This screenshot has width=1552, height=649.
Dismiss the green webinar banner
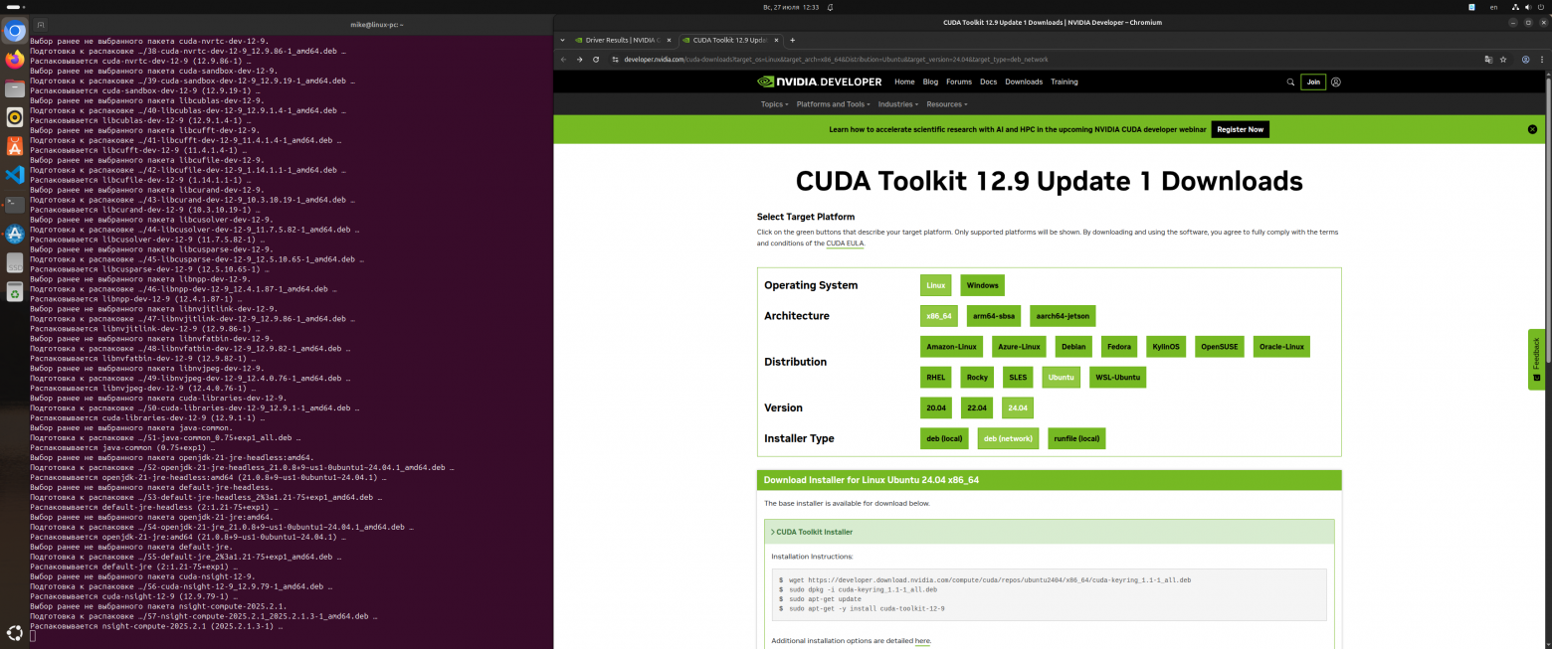[1532, 129]
